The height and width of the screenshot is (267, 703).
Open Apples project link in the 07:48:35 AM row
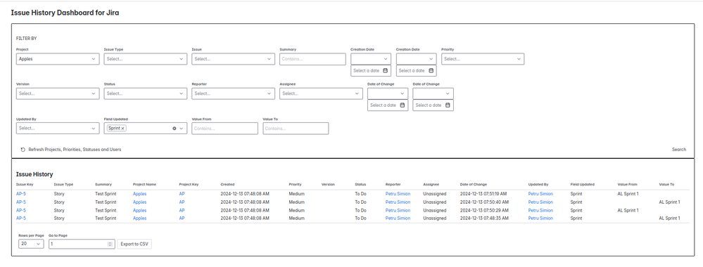click(139, 219)
